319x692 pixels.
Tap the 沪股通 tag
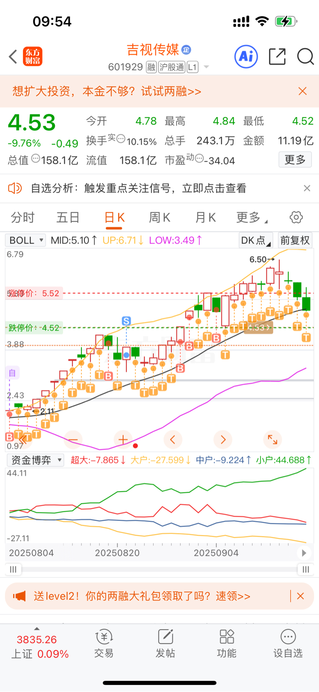(x=172, y=67)
